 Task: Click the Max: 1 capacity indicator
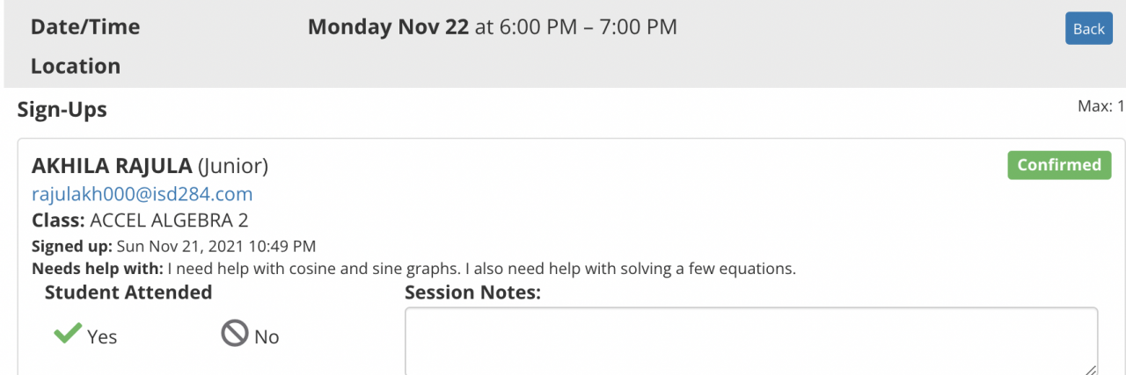pyautogui.click(x=1100, y=107)
